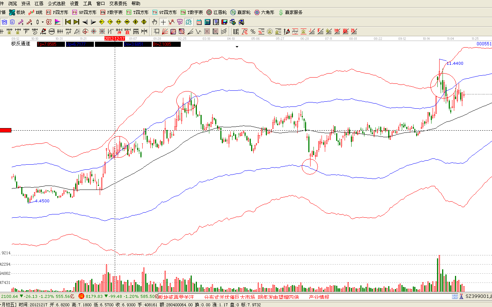Select the hand pan tool
The width and height of the screenshot is (492, 307).
[x=155, y=22]
